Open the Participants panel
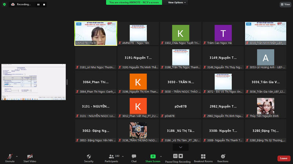This screenshot has height=164, width=293. tap(111, 157)
